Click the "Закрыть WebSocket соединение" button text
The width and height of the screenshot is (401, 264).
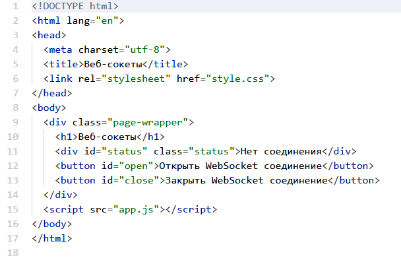coord(245,180)
